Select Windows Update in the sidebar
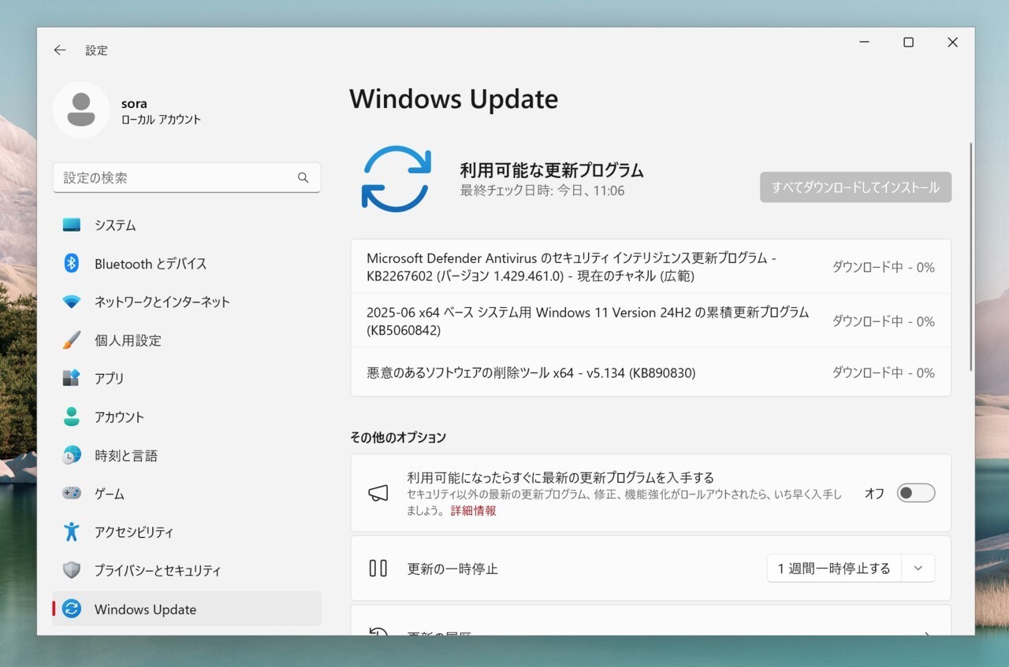 point(187,609)
